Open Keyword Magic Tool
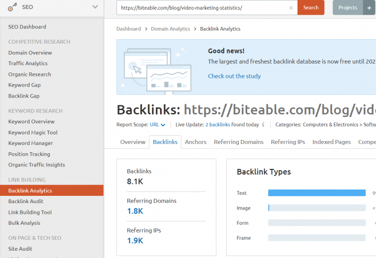 click(x=33, y=132)
